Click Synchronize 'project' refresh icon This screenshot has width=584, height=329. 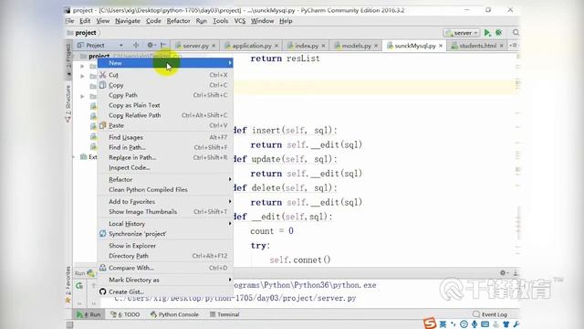(x=103, y=234)
